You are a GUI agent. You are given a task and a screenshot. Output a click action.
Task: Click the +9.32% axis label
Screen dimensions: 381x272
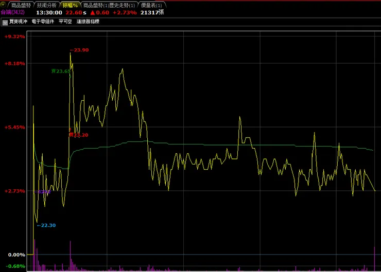click(x=15, y=37)
